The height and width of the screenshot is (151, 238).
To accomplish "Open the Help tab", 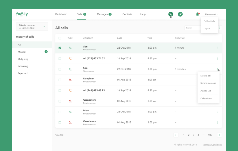I will coord(143,14).
